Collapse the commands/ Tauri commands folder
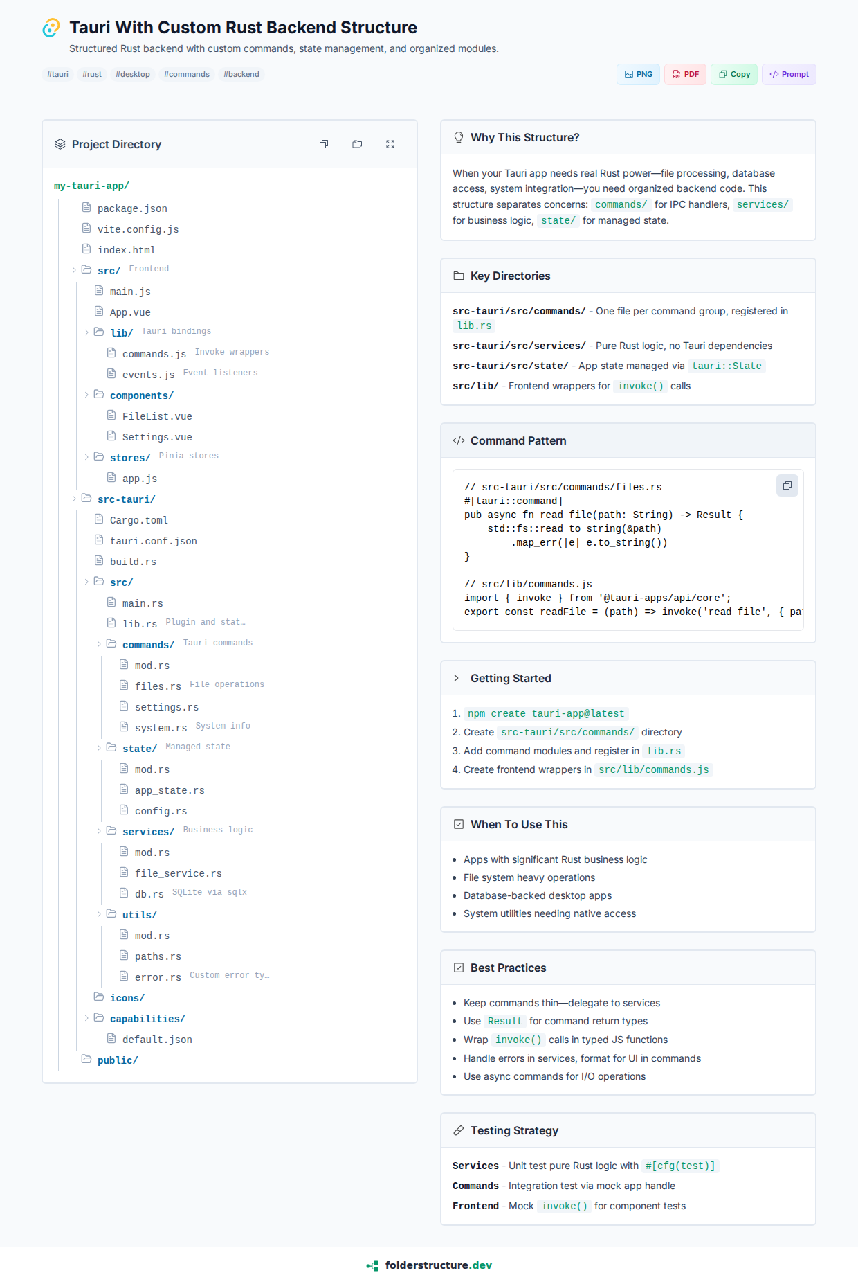858x1284 pixels. pos(99,644)
